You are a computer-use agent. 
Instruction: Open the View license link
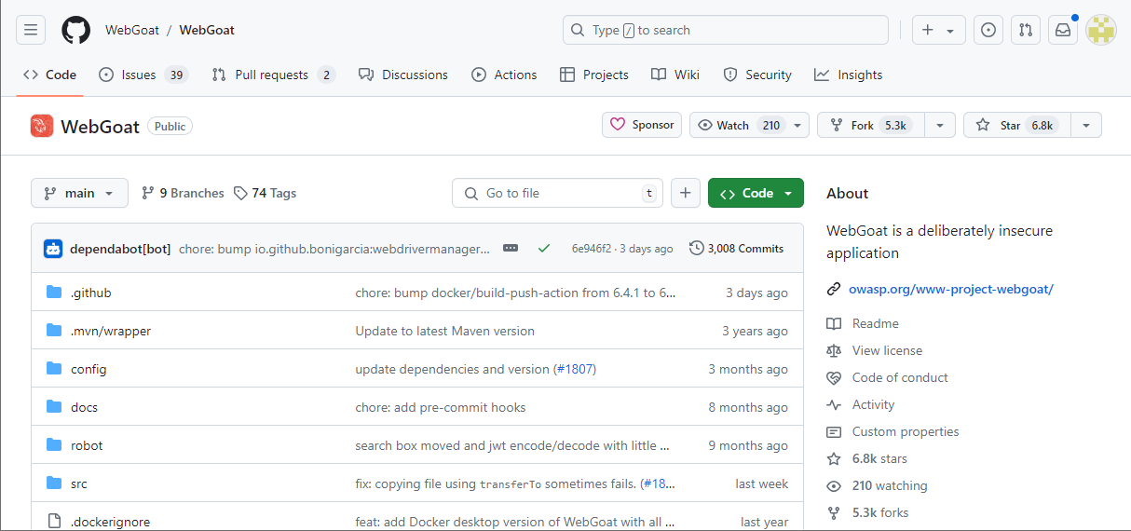pyautogui.click(x=887, y=350)
